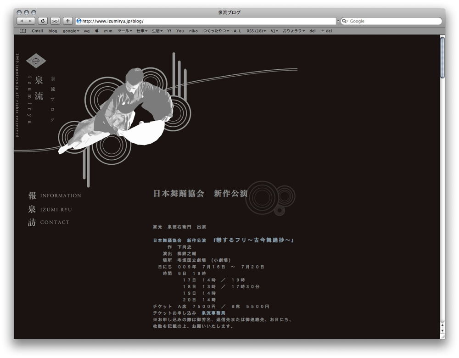The height and width of the screenshot is (358, 459).
Task: Click the 日本舞踊協会 新作公演 post heading
Action: click(201, 194)
